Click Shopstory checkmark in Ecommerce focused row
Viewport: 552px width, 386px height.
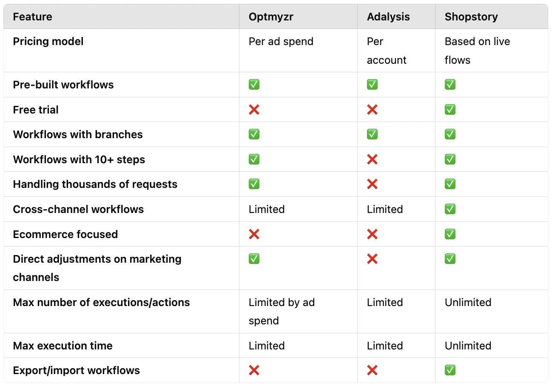(450, 234)
